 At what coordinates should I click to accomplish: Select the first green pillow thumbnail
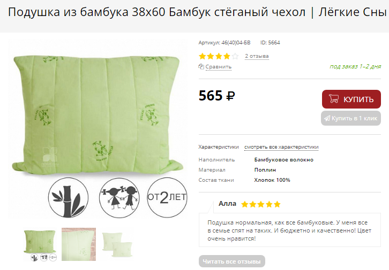click(x=40, y=245)
